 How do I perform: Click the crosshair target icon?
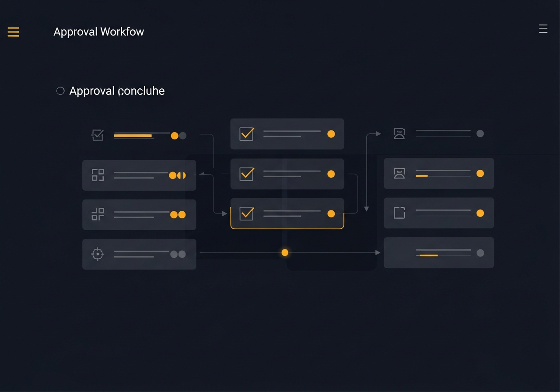pos(98,254)
